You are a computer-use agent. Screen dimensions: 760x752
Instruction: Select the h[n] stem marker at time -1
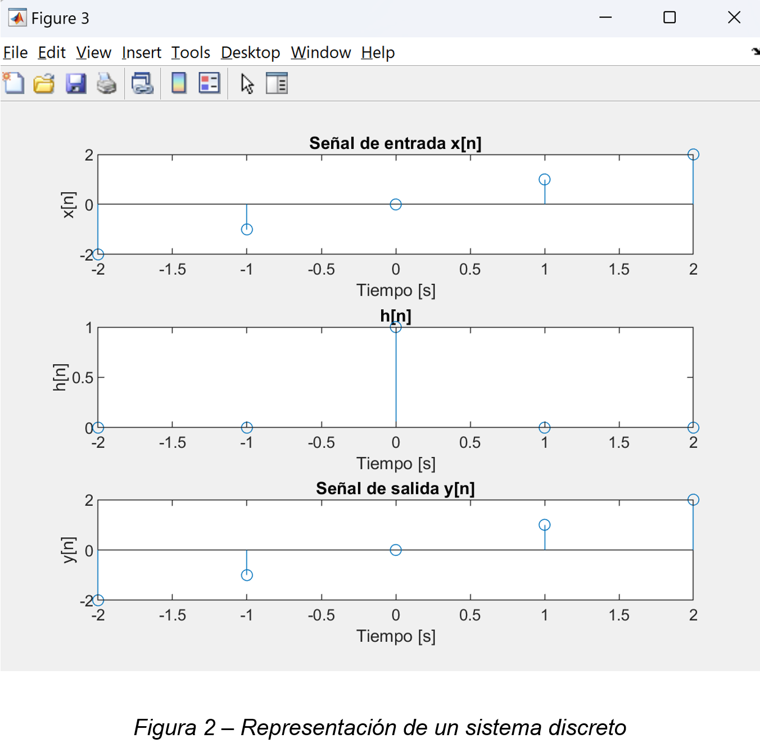coord(247,428)
